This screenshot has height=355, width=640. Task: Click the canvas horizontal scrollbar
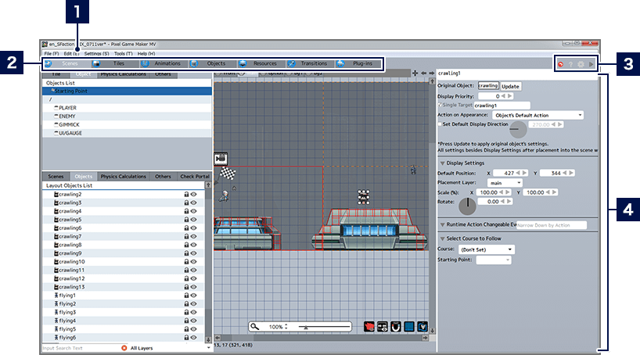click(322, 338)
